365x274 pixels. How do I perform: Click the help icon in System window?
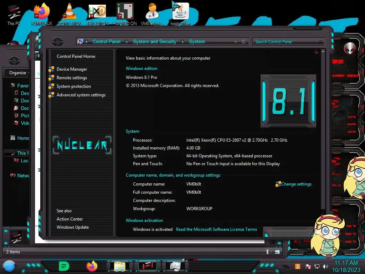[x=317, y=52]
